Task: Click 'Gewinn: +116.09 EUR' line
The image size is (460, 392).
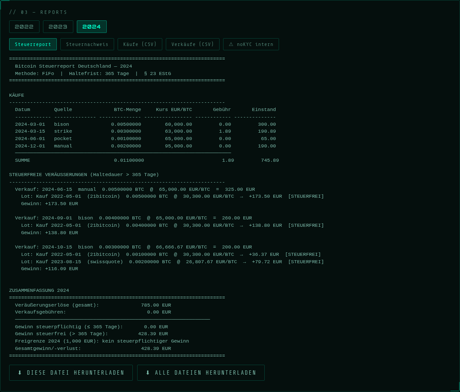Action: [49, 269]
